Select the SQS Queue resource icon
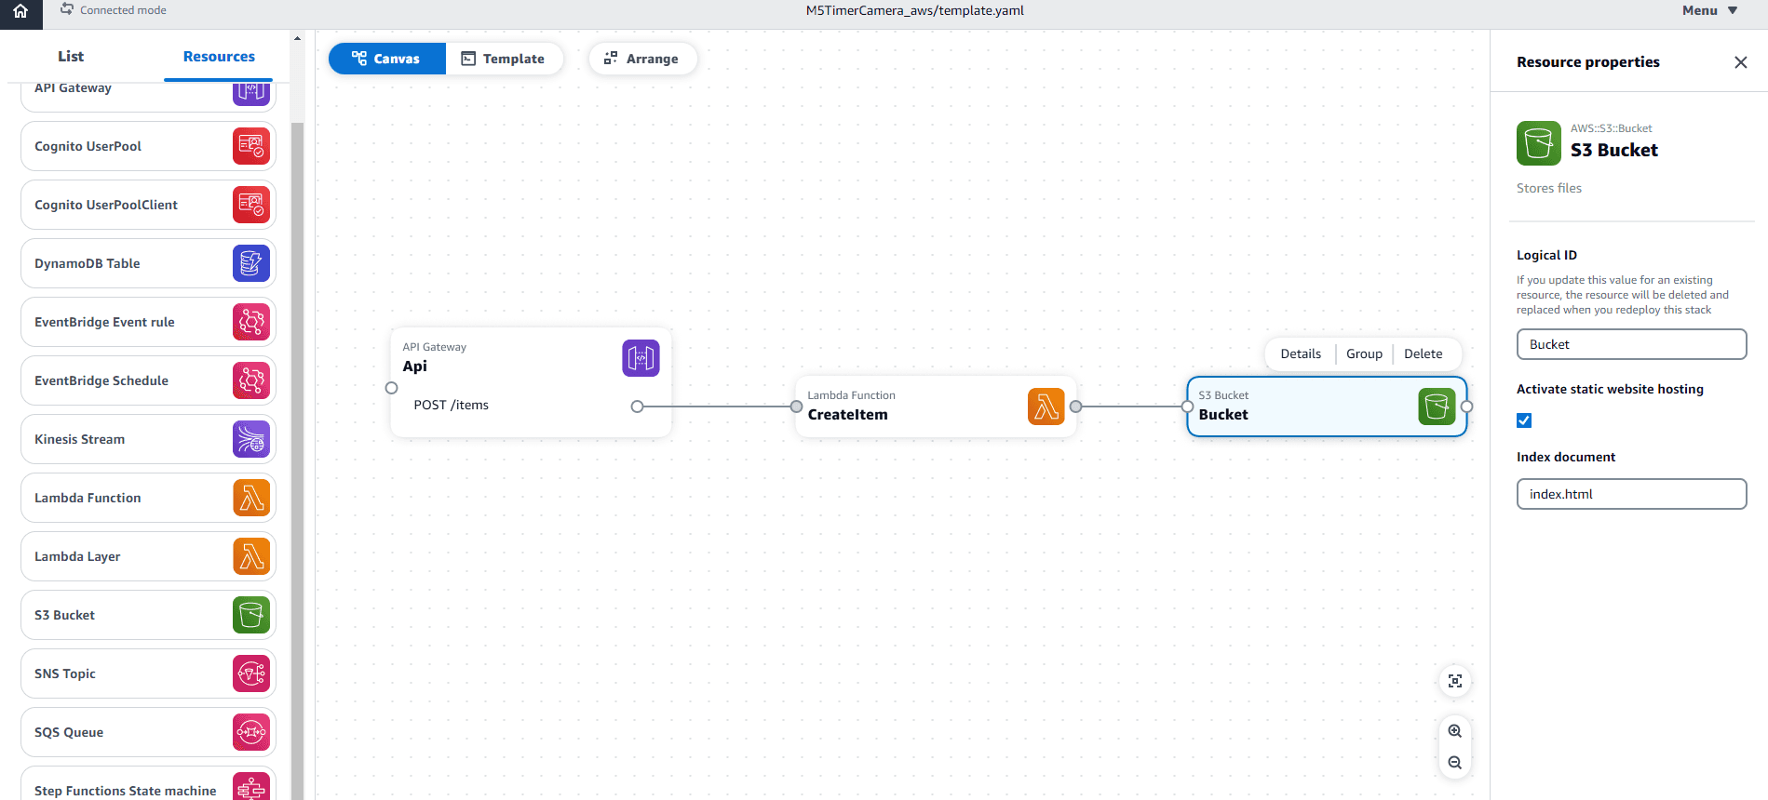1768x800 pixels. (x=251, y=732)
